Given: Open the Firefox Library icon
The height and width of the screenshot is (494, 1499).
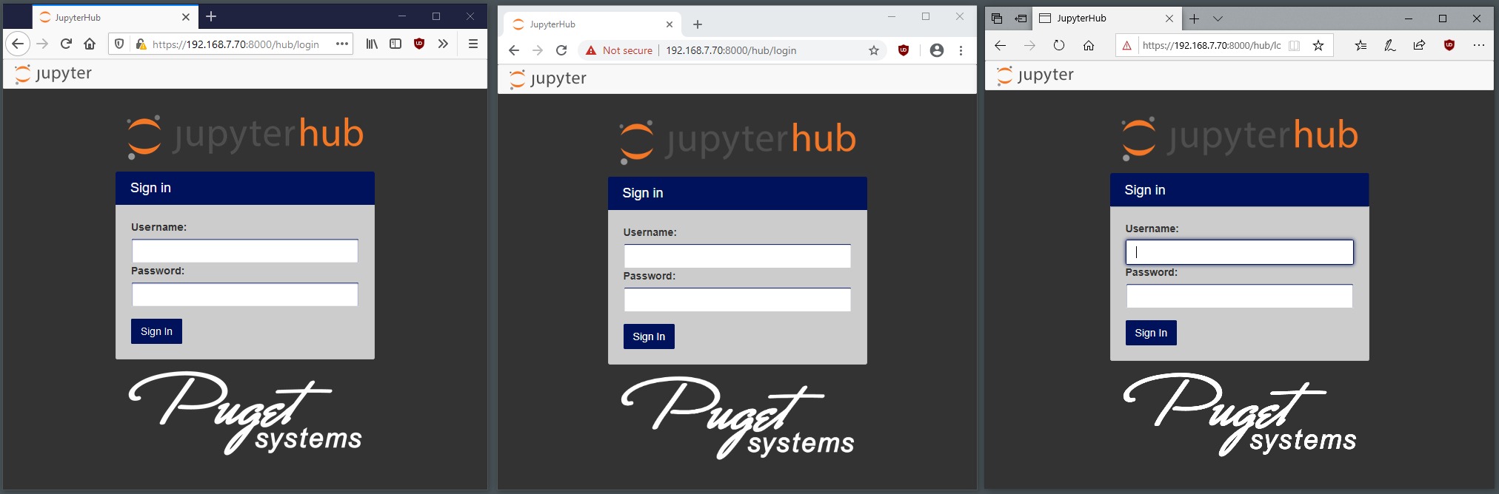Looking at the screenshot, I should [x=372, y=44].
